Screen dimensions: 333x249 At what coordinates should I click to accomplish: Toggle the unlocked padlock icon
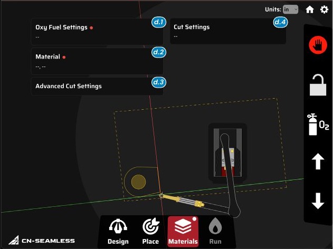(x=318, y=85)
